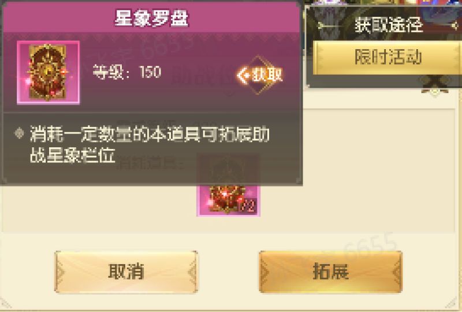The height and width of the screenshot is (312, 462).
Task: Confirm with the 拓展 button
Action: click(x=330, y=272)
